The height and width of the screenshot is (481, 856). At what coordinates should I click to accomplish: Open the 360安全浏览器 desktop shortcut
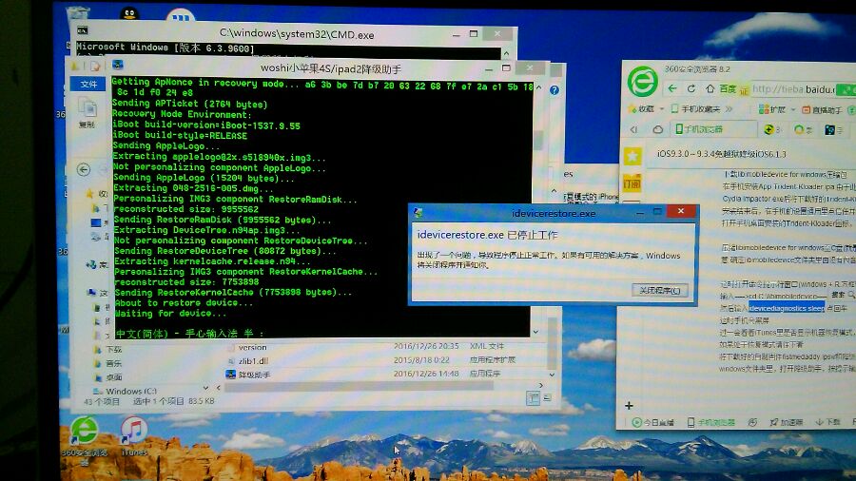[x=84, y=440]
